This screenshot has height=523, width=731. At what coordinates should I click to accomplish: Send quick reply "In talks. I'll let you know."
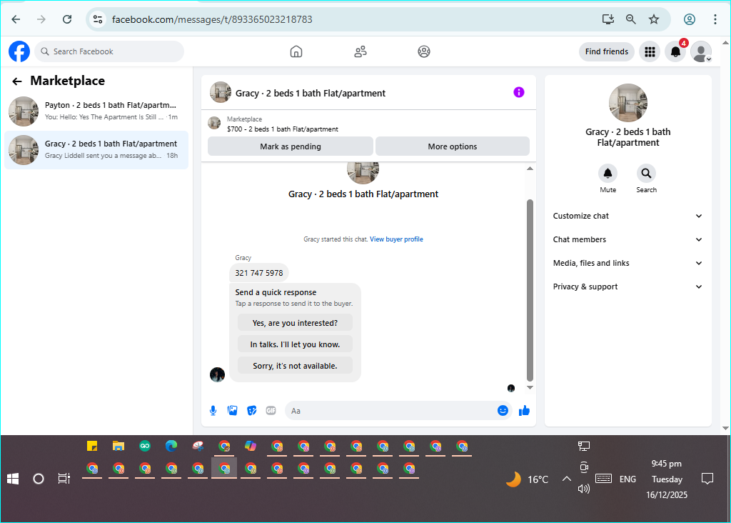[295, 344]
